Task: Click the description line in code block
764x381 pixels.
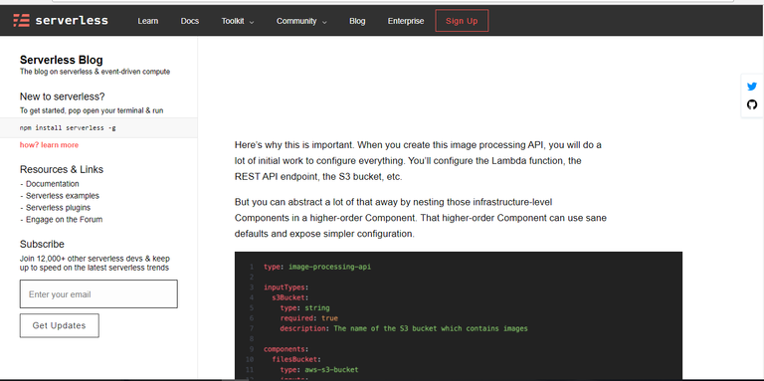Action: click(x=404, y=328)
